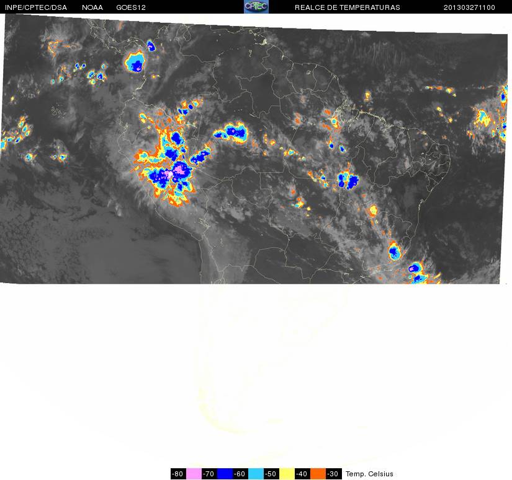512x480 pixels.
Task: Click the Temp. Celsius legend label
Action: click(369, 474)
